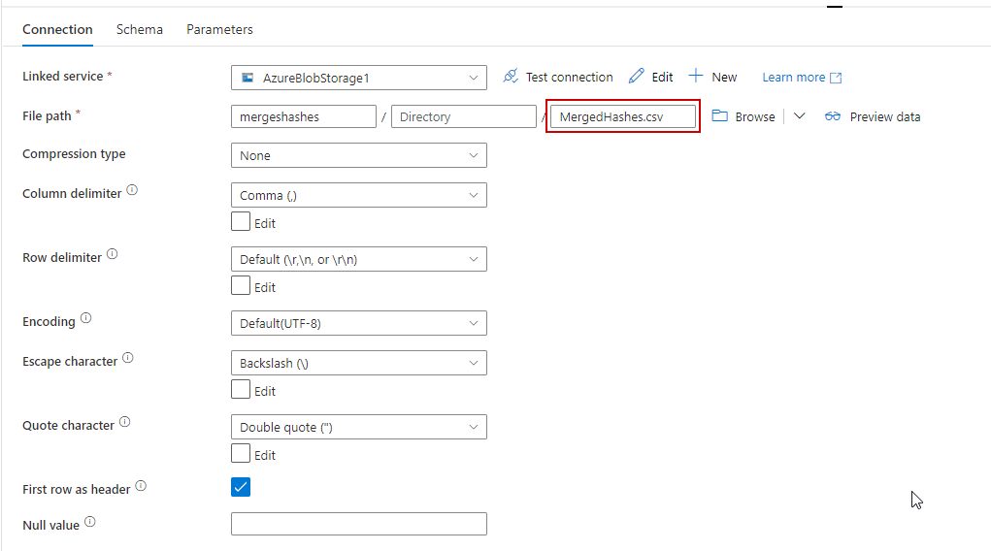The width and height of the screenshot is (991, 551).
Task: Expand the Compression type dropdown
Action: coord(358,155)
